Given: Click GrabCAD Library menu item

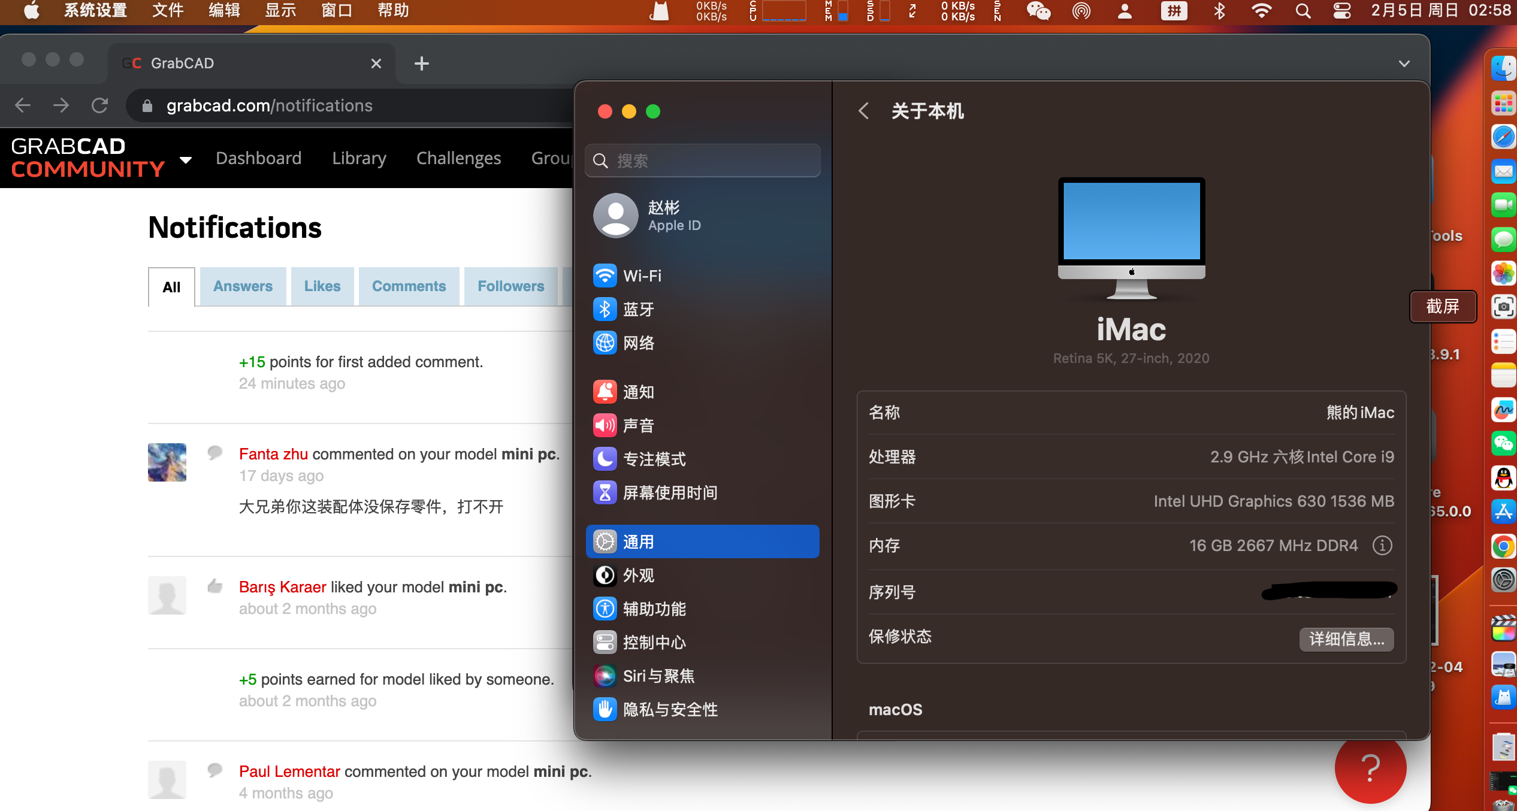Looking at the screenshot, I should tap(359, 156).
